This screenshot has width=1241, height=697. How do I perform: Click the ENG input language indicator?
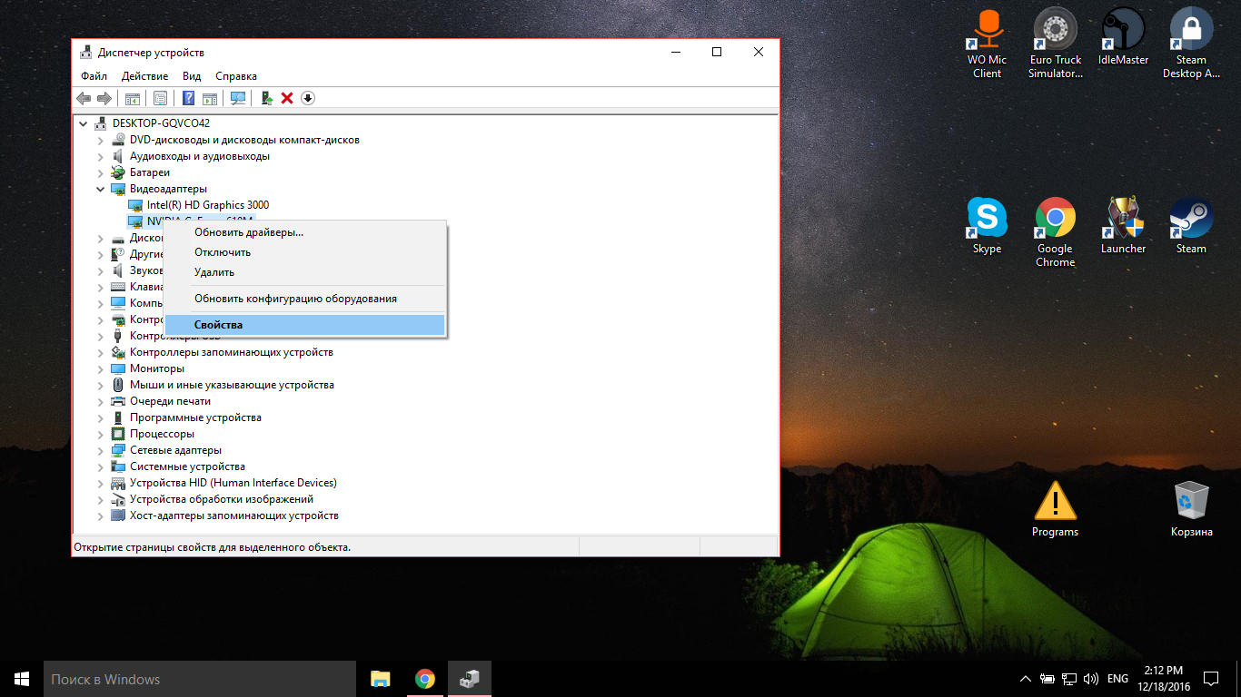tap(1118, 679)
